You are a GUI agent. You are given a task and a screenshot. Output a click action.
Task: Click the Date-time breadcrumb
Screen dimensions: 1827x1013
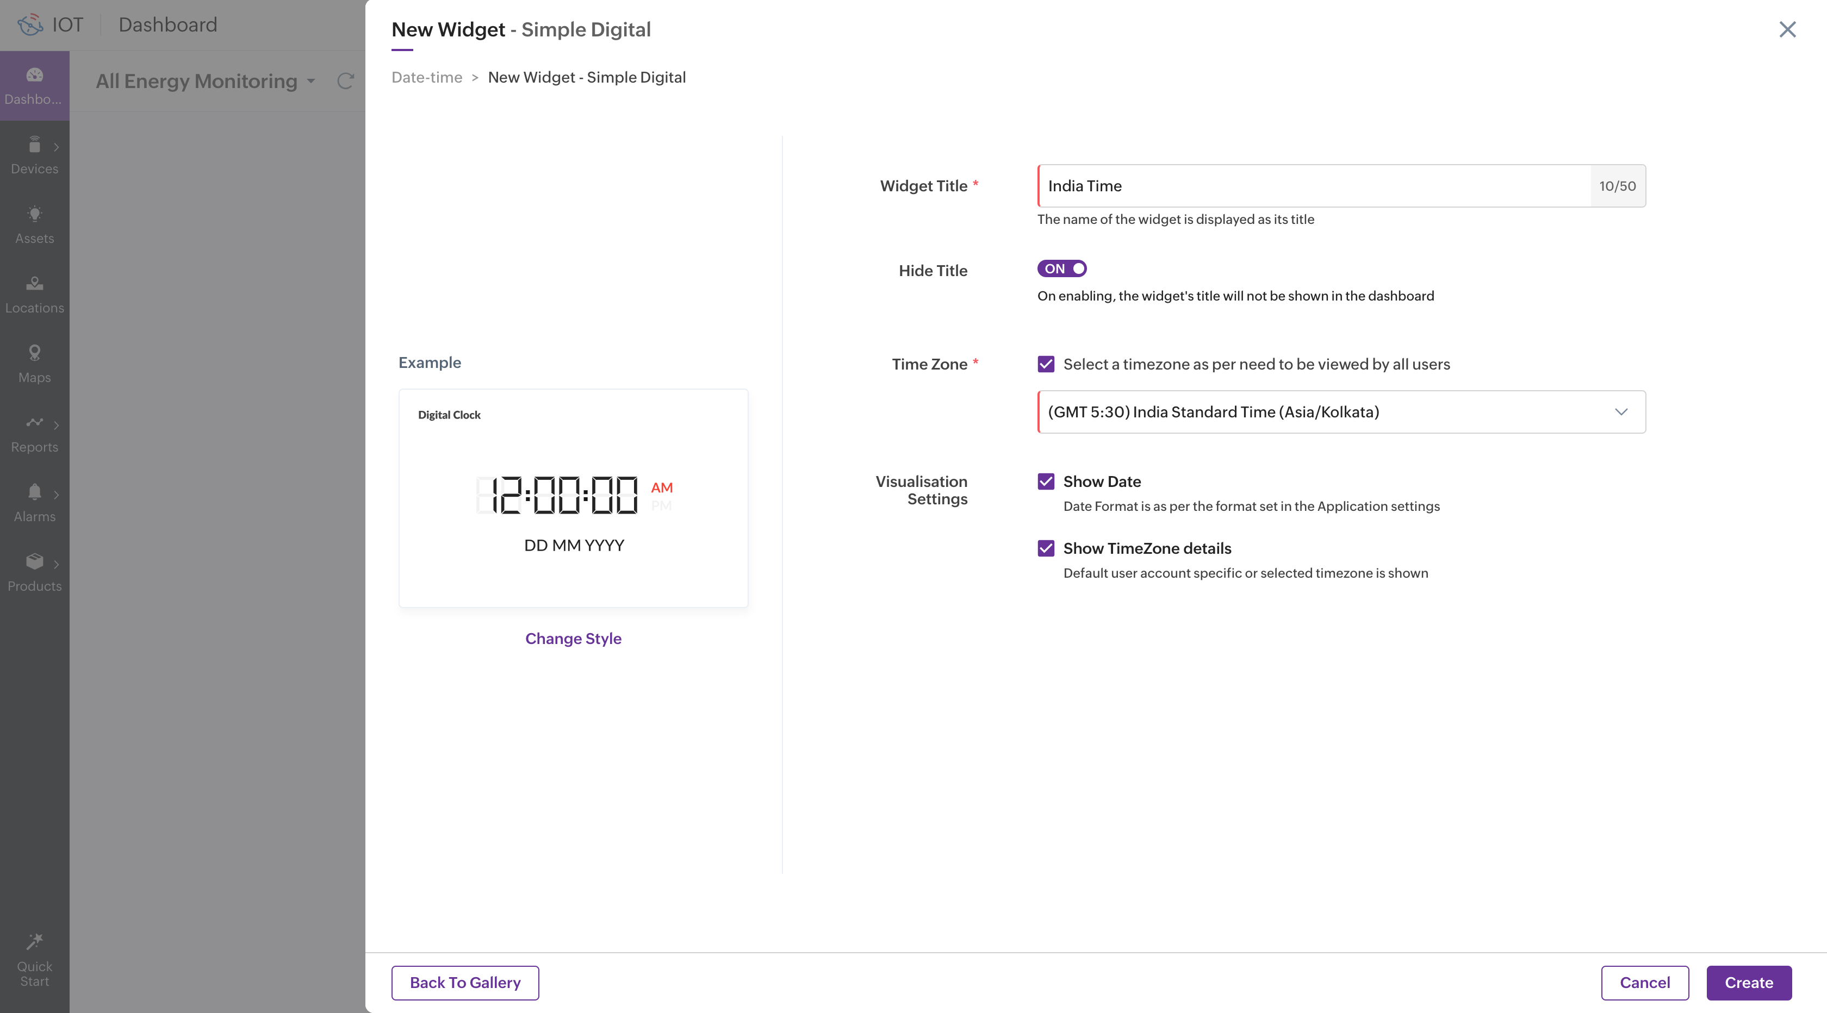(426, 77)
